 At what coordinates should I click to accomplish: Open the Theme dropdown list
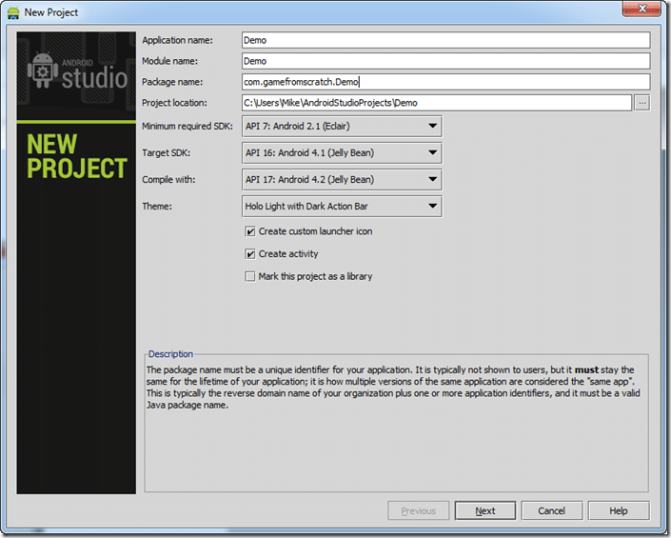click(341, 206)
